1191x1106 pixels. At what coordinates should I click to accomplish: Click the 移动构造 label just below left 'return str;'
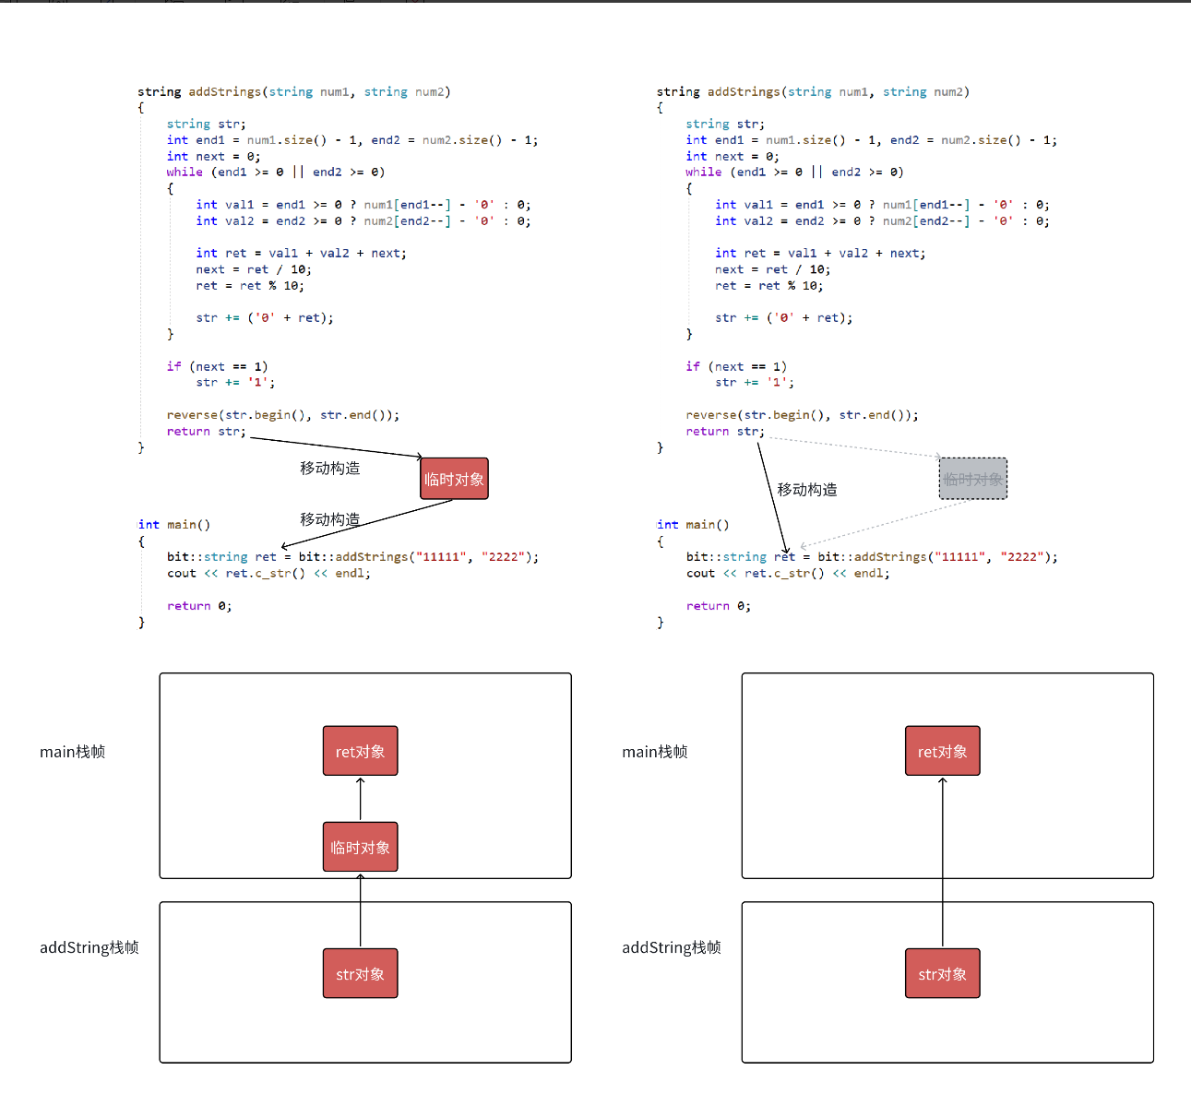[x=330, y=469]
